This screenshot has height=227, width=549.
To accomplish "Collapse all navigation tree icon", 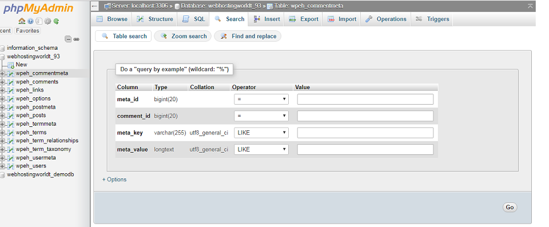I will (68, 39).
